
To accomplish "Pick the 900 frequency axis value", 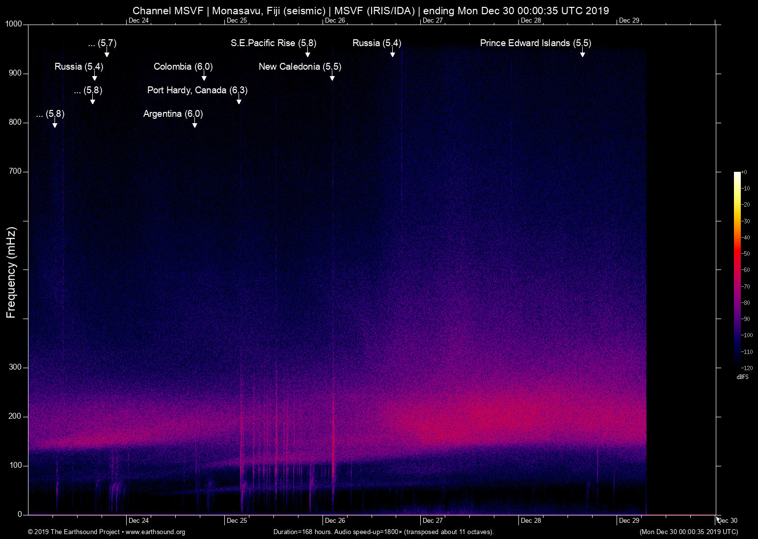I will pos(15,73).
